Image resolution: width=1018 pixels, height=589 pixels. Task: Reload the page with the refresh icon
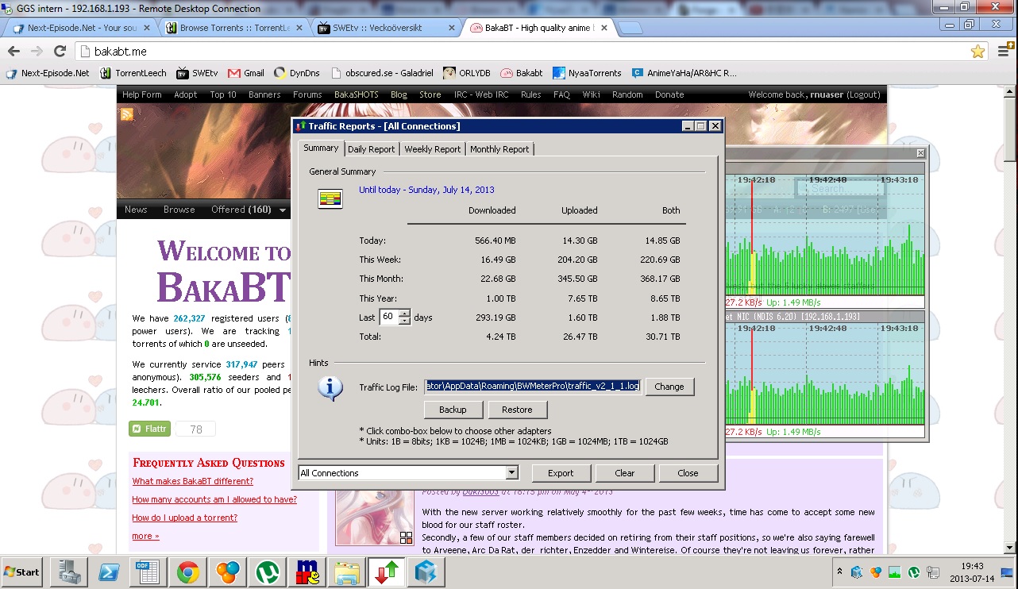coord(60,52)
